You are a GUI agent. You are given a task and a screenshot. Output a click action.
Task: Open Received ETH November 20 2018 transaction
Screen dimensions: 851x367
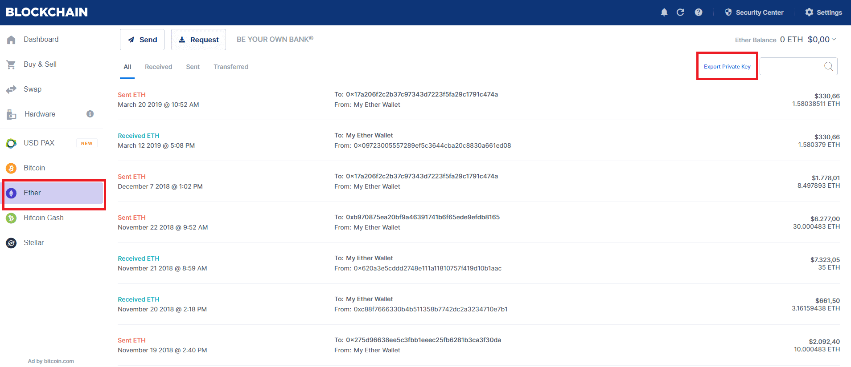pos(479,304)
